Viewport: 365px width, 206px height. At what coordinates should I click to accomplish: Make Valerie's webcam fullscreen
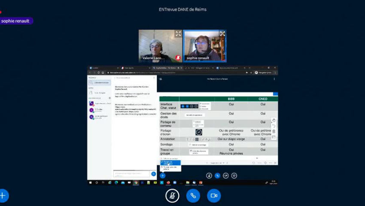pyautogui.click(x=178, y=34)
